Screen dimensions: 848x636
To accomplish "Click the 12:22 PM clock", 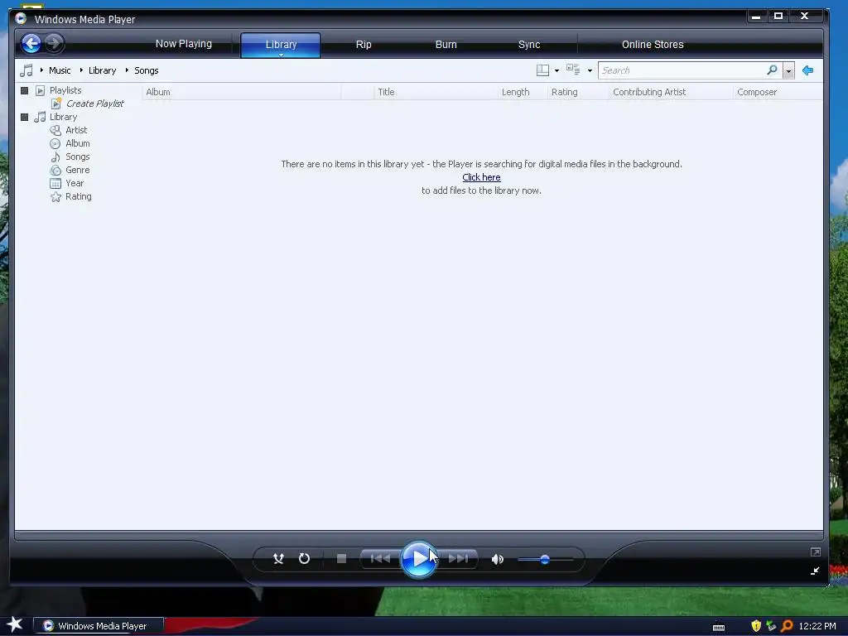I will (817, 626).
